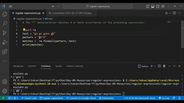Screen dimensions: 184x103
Task: Click the ['gkd'] terminal output
Action: [18, 77]
